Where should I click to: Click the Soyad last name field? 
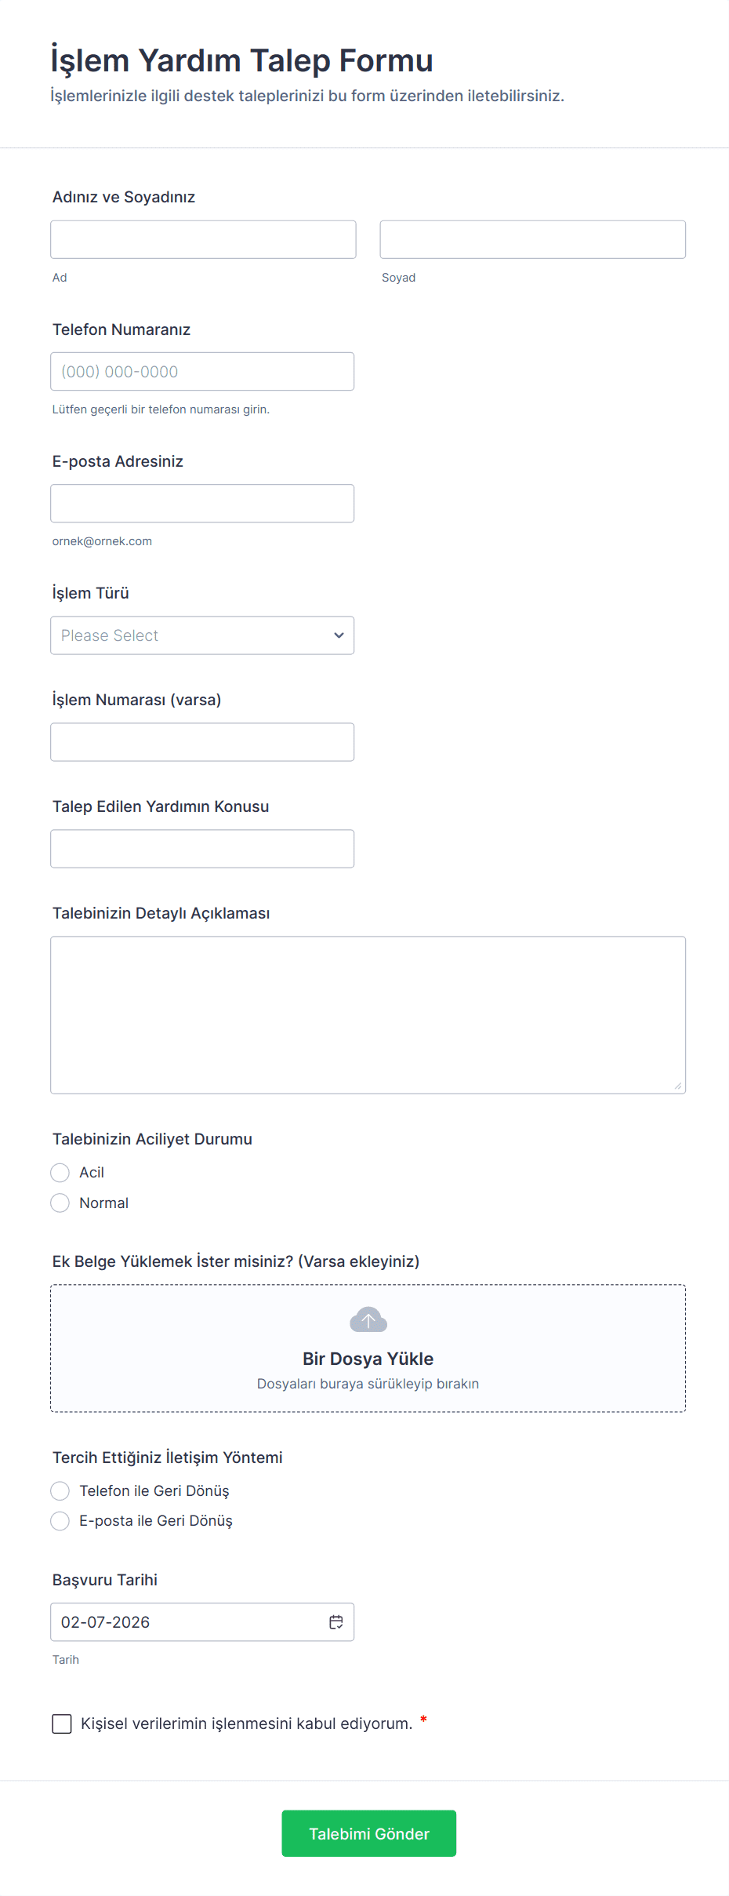532,239
